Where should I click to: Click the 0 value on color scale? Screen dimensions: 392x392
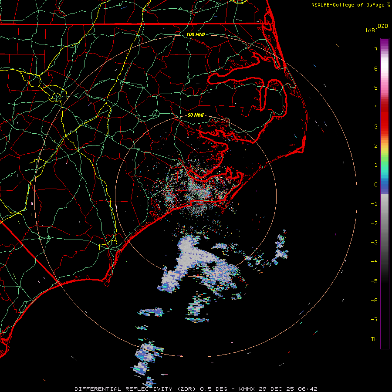(376, 185)
